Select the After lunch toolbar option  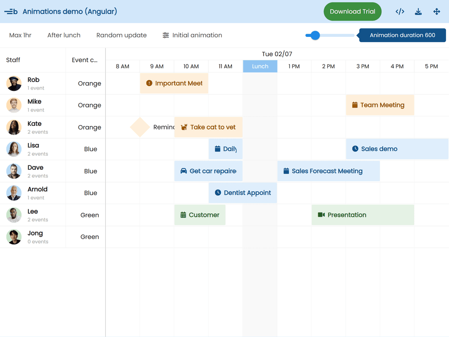[64, 35]
